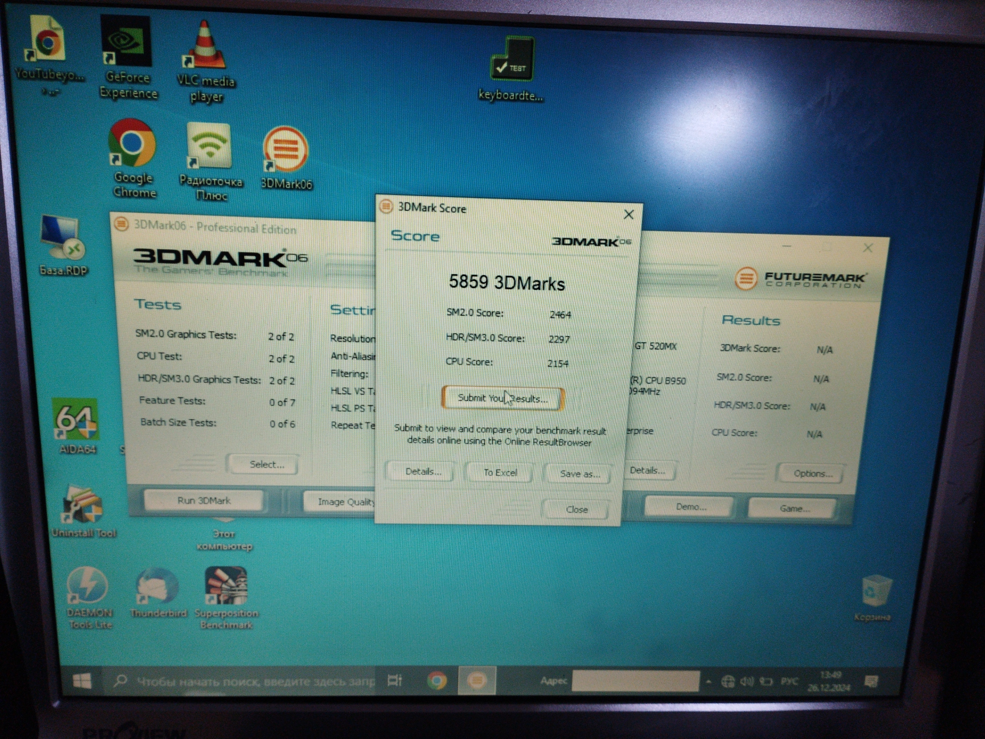The image size is (985, 739).
Task: Click the 5859 3DMarks score text
Action: coord(506,283)
